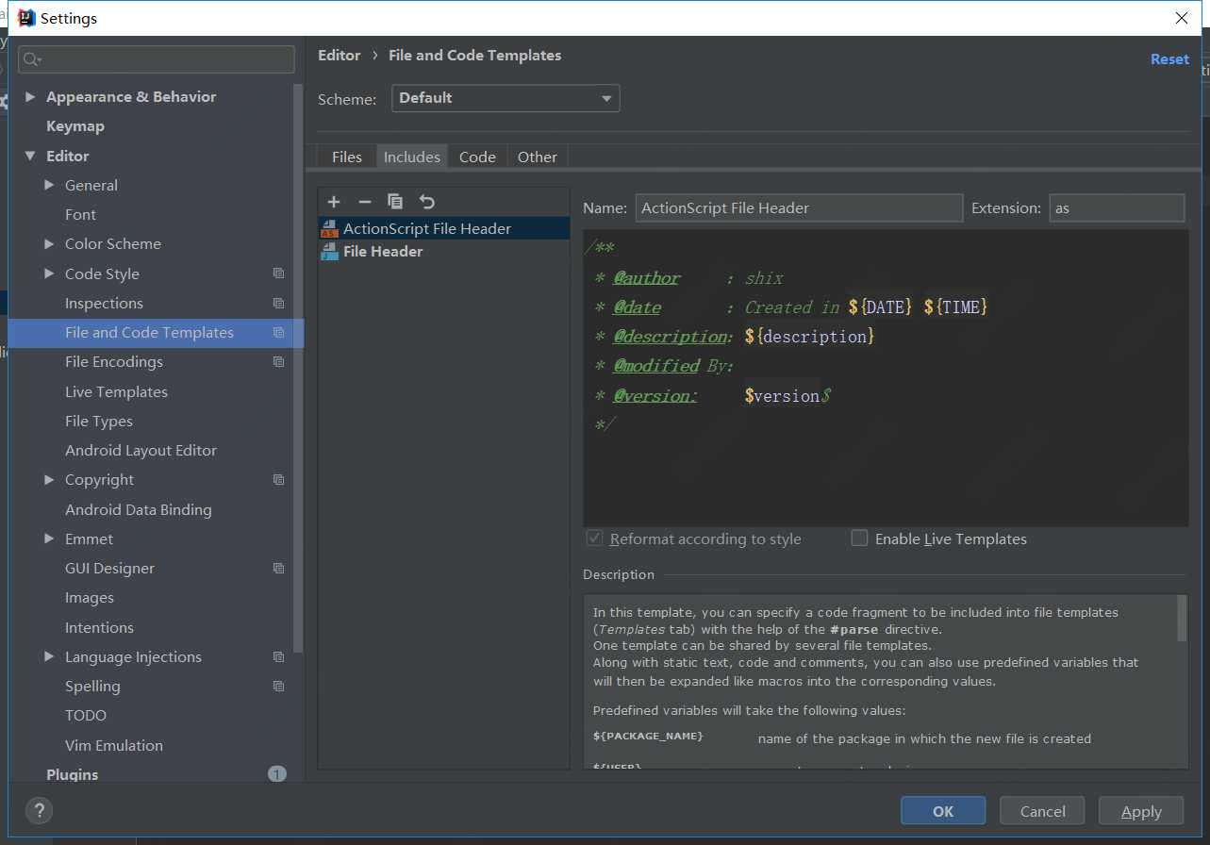
Task: Click the ${description} variable in the template editor
Action: 809,337
